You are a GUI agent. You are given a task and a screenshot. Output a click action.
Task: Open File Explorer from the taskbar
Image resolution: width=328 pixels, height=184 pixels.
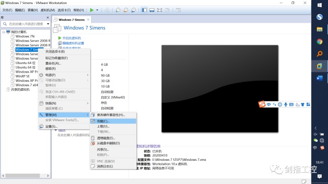(319, 30)
